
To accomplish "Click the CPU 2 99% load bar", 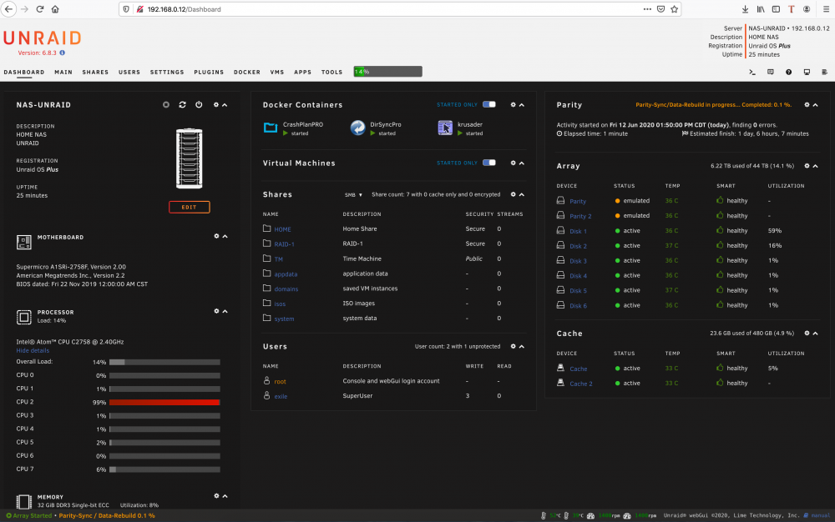I will click(x=164, y=403).
